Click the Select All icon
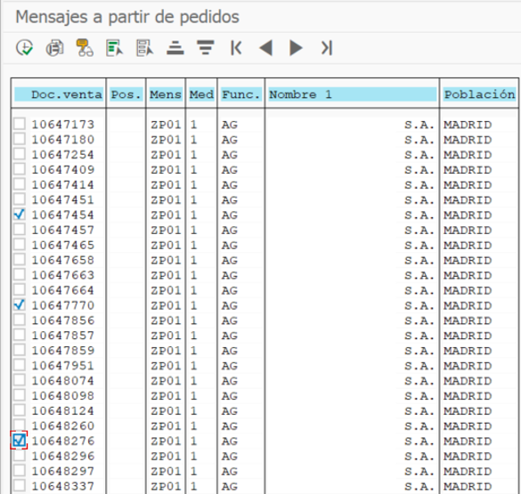Viewport: 521px width, 494px height. [x=114, y=48]
